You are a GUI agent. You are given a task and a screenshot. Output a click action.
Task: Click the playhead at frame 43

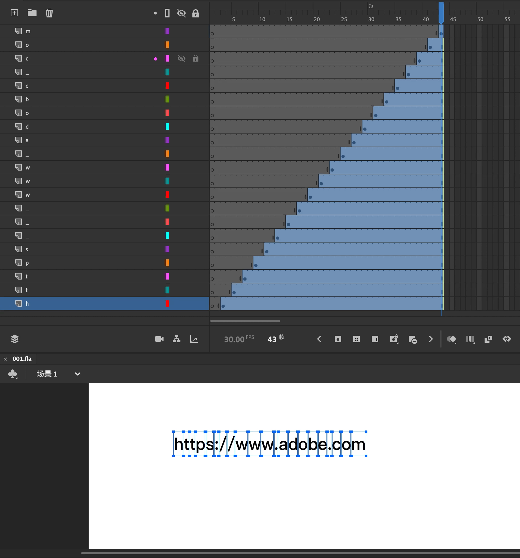(441, 13)
